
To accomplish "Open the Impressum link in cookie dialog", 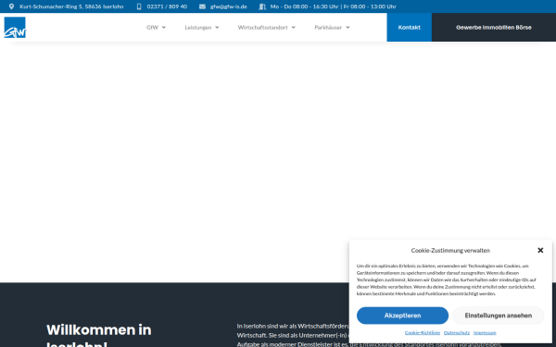I will coord(485,333).
